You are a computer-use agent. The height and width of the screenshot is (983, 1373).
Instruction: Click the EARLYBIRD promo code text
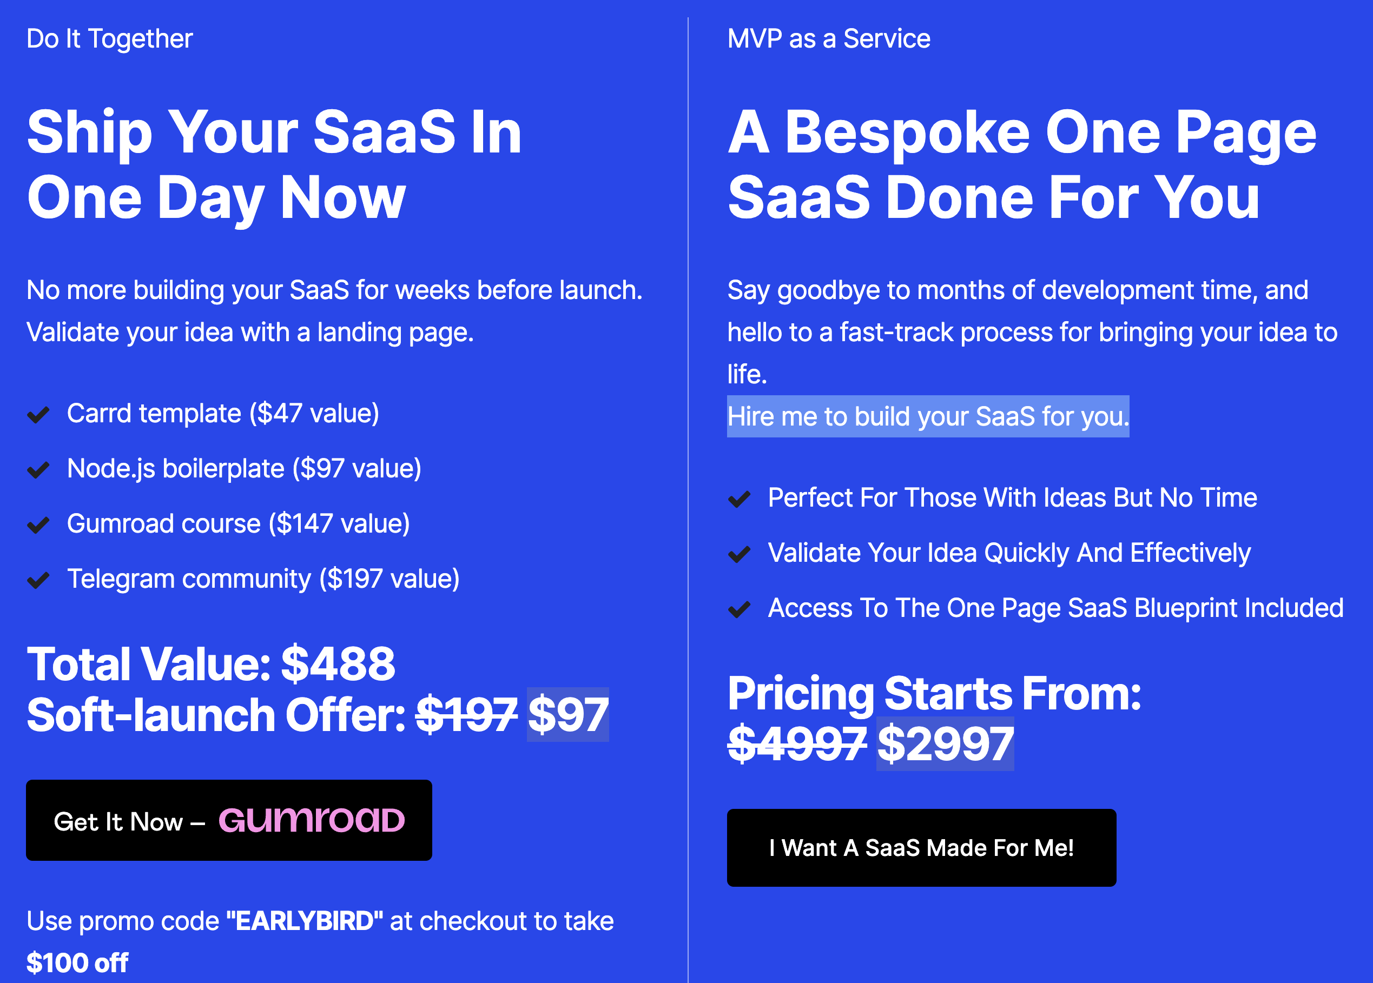(305, 921)
